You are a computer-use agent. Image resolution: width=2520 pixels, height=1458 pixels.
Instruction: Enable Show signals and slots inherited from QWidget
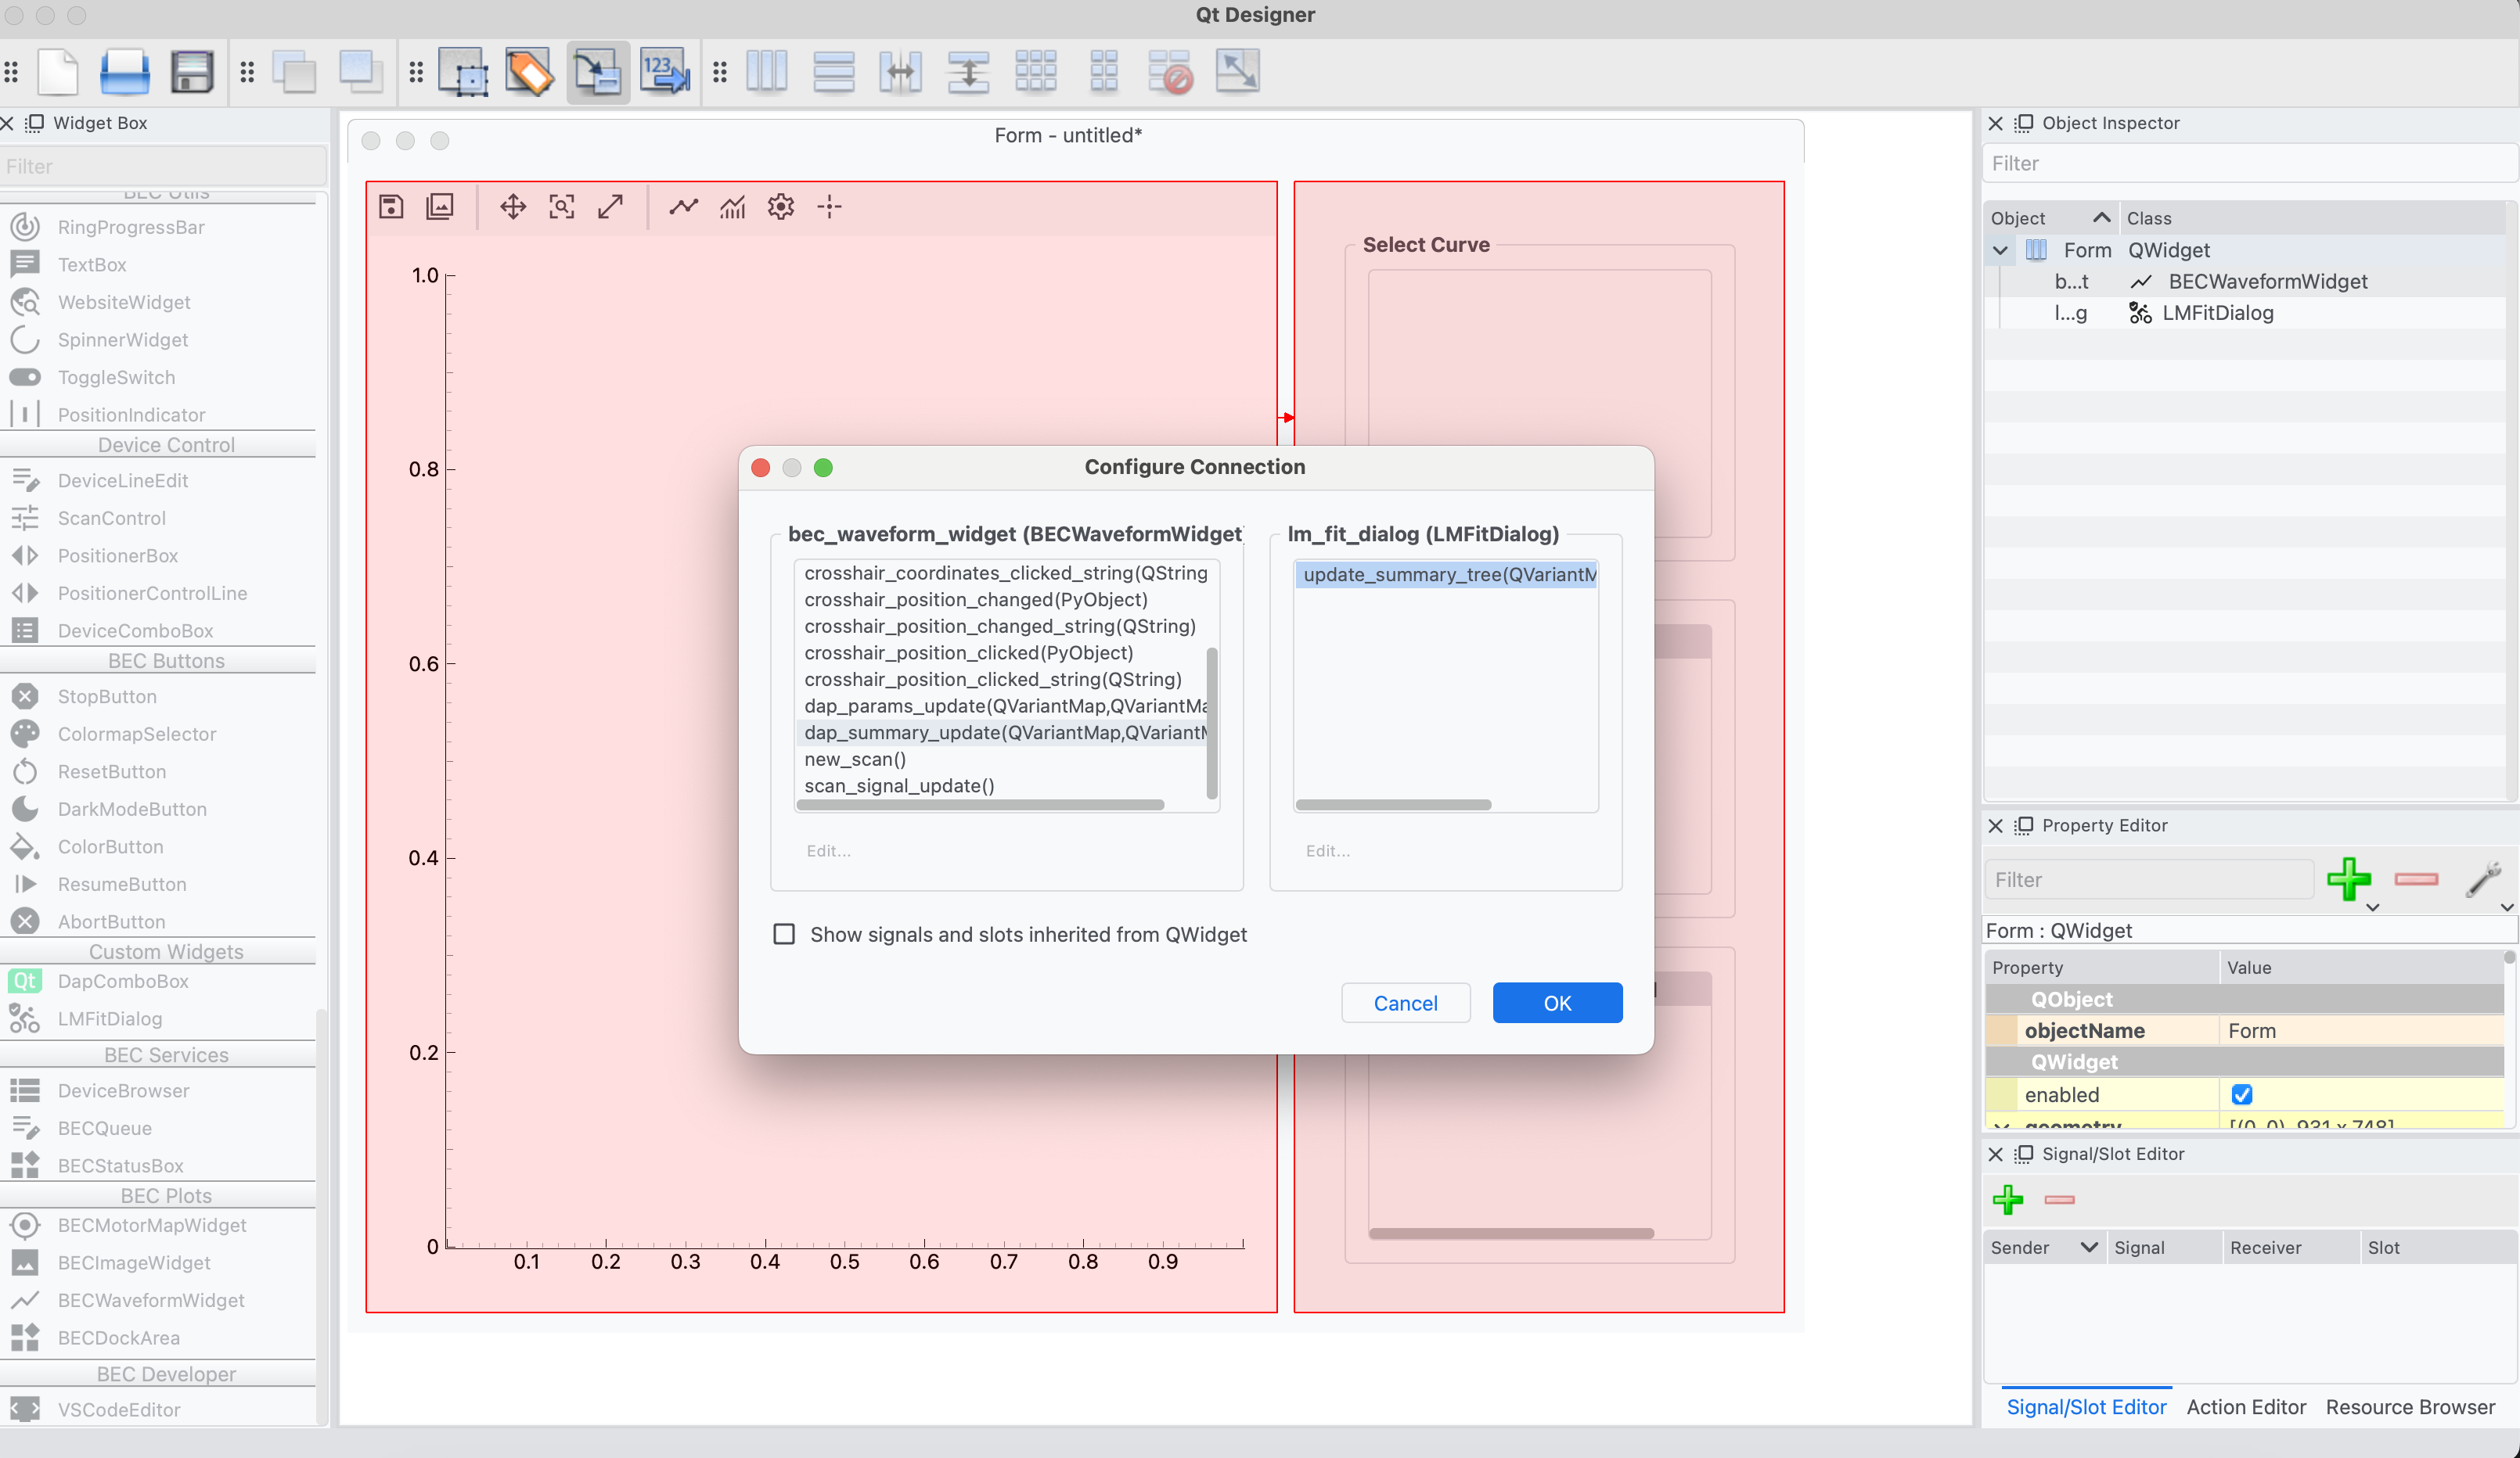pos(784,933)
